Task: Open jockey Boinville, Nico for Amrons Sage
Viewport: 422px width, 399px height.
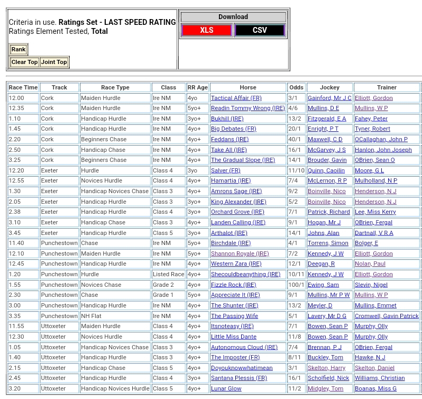Action: click(326, 192)
